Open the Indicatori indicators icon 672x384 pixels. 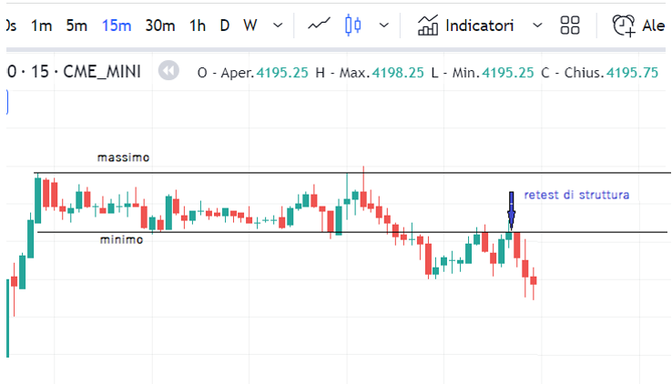tap(428, 25)
